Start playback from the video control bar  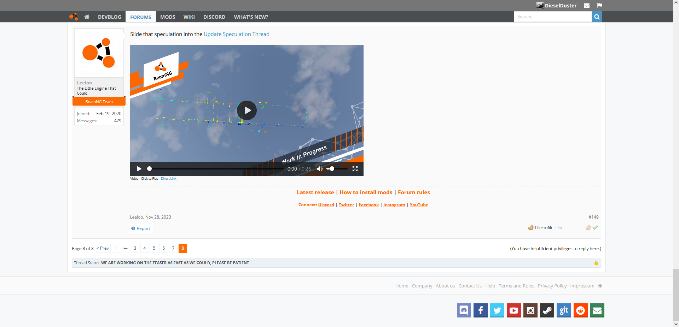139,169
